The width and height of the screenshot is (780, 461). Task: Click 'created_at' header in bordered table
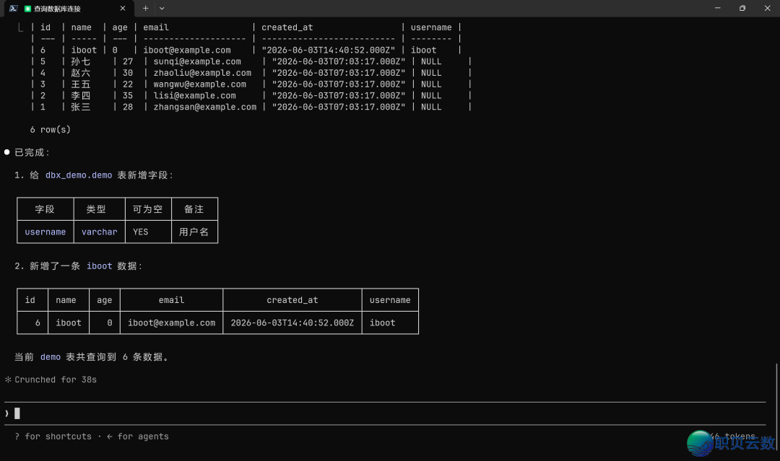[x=292, y=300]
